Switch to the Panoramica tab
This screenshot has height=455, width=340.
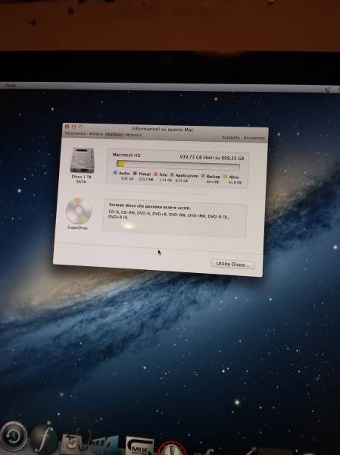(75, 133)
